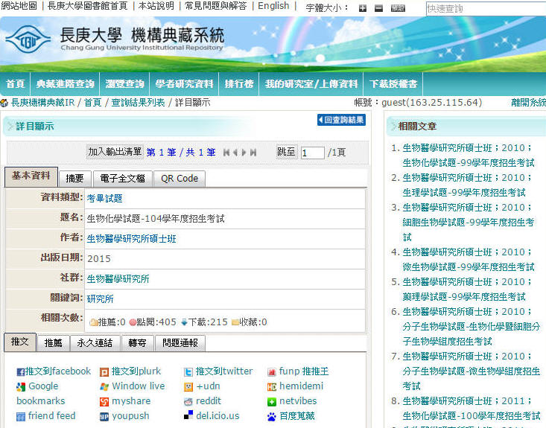Open 網站地圖 link
The image size is (546, 428).
(x=19, y=6)
